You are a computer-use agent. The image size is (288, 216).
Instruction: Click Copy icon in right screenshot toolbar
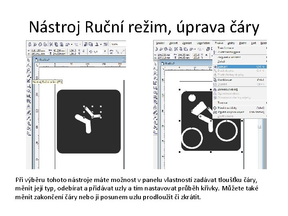coord(181,49)
